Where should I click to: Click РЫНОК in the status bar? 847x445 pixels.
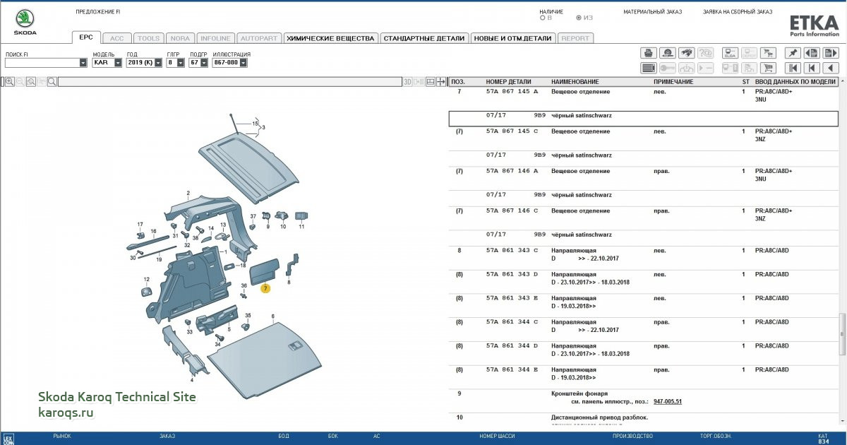62,436
